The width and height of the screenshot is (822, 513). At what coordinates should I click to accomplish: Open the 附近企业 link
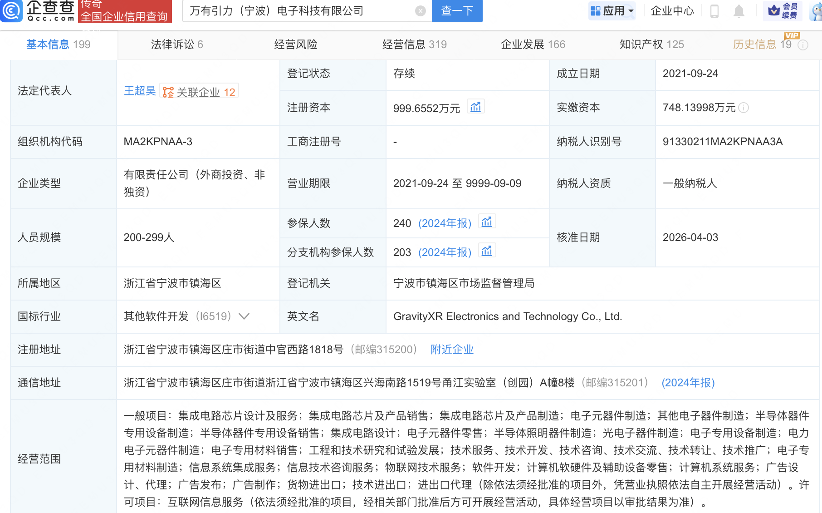tap(451, 350)
